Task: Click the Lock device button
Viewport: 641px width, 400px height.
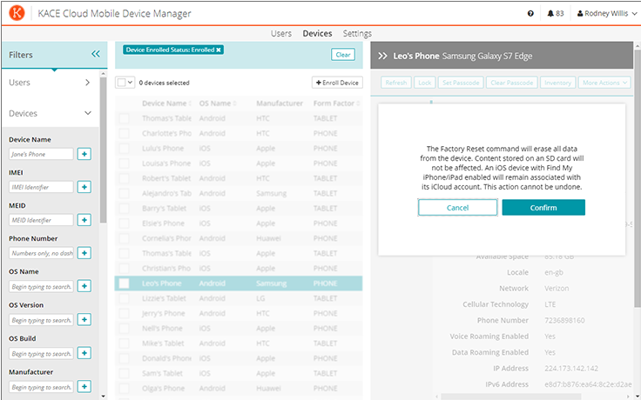Action: coord(425,83)
